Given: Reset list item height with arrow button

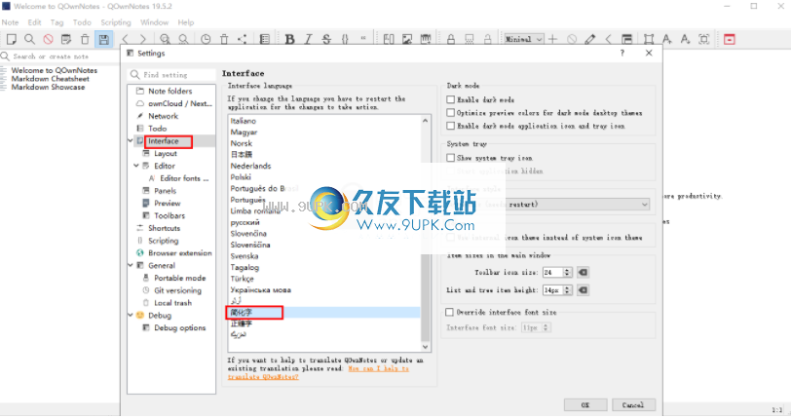Looking at the screenshot, I should (x=583, y=290).
